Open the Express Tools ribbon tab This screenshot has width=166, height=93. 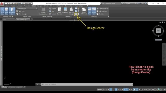click(69, 6)
